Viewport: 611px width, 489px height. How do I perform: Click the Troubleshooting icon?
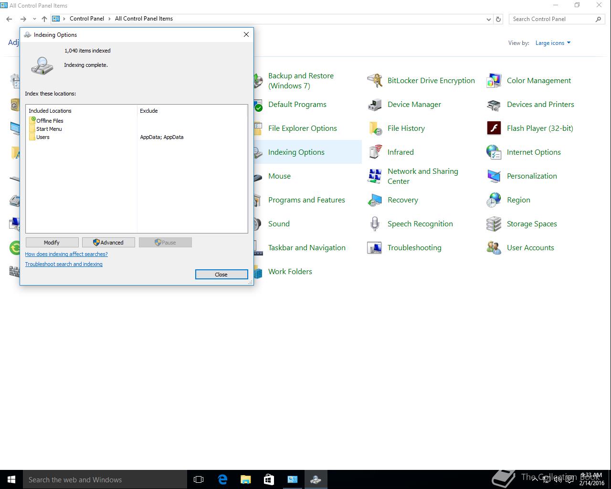point(375,248)
